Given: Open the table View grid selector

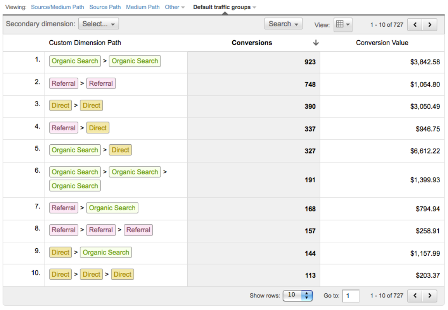Looking at the screenshot, I should coord(343,24).
